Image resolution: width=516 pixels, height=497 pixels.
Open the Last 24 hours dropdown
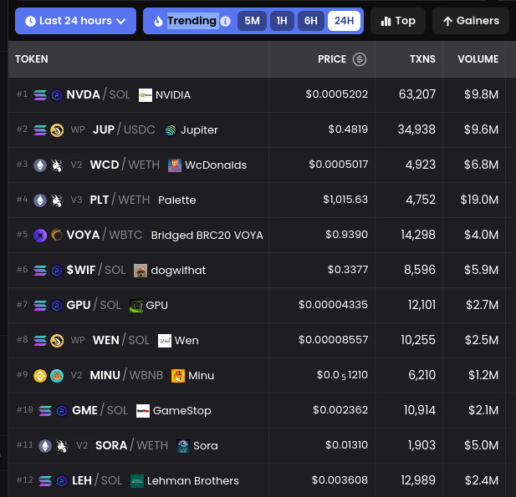[75, 21]
